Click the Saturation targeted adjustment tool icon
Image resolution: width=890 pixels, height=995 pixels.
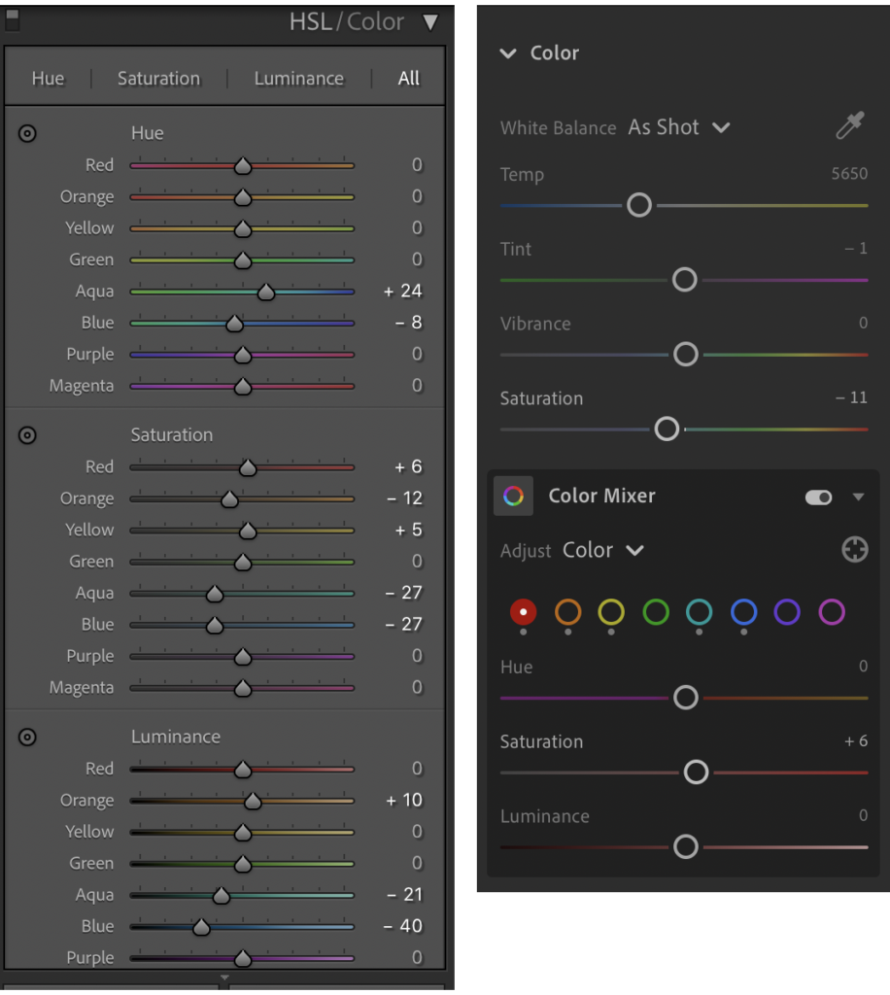(x=27, y=435)
